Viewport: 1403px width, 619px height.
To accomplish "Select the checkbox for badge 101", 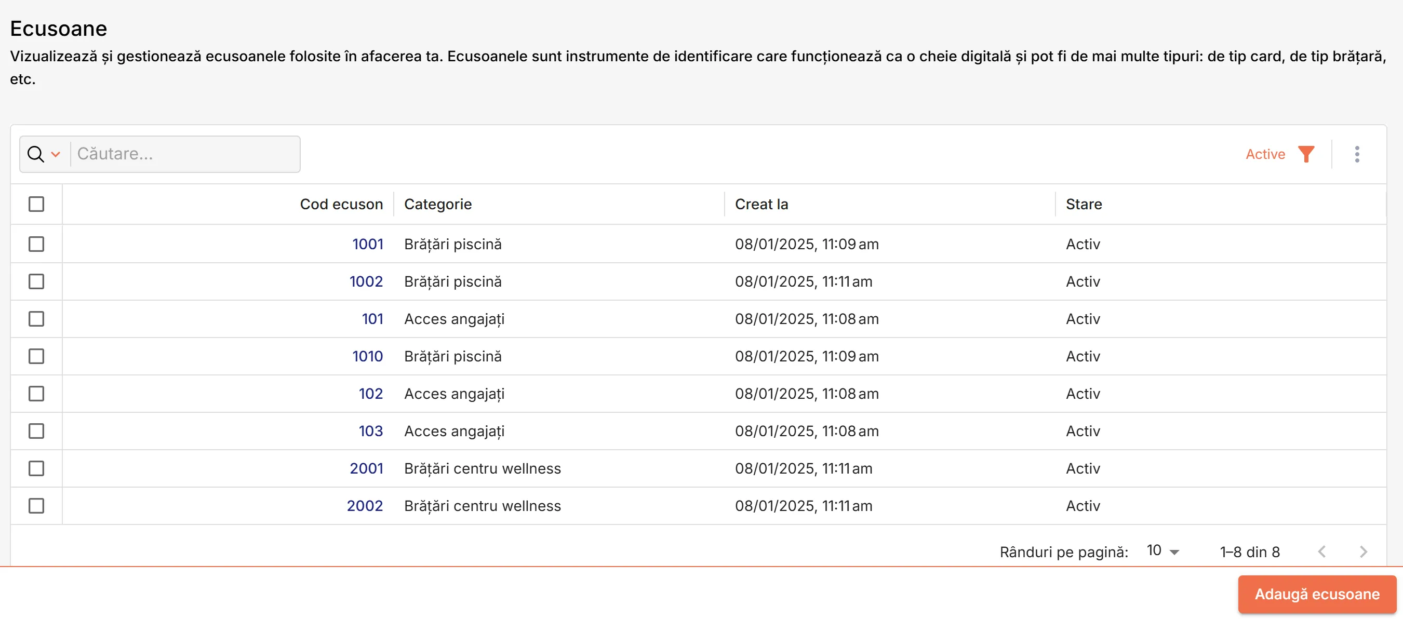I will (36, 318).
